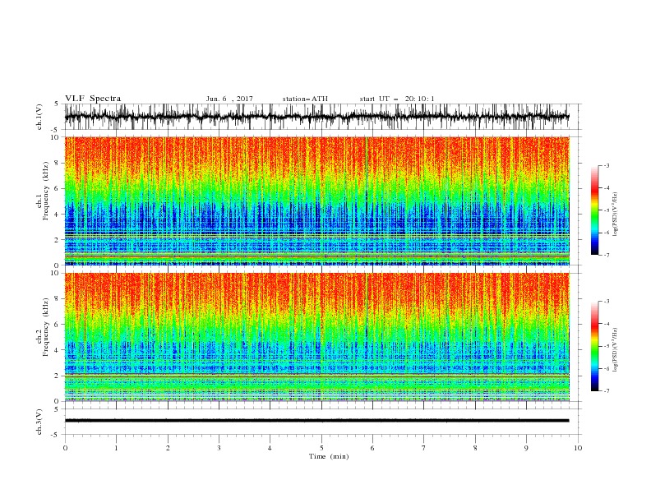Select the date text "Jun. 6 , 2017"
This screenshot has width=651, height=503.
coord(229,99)
